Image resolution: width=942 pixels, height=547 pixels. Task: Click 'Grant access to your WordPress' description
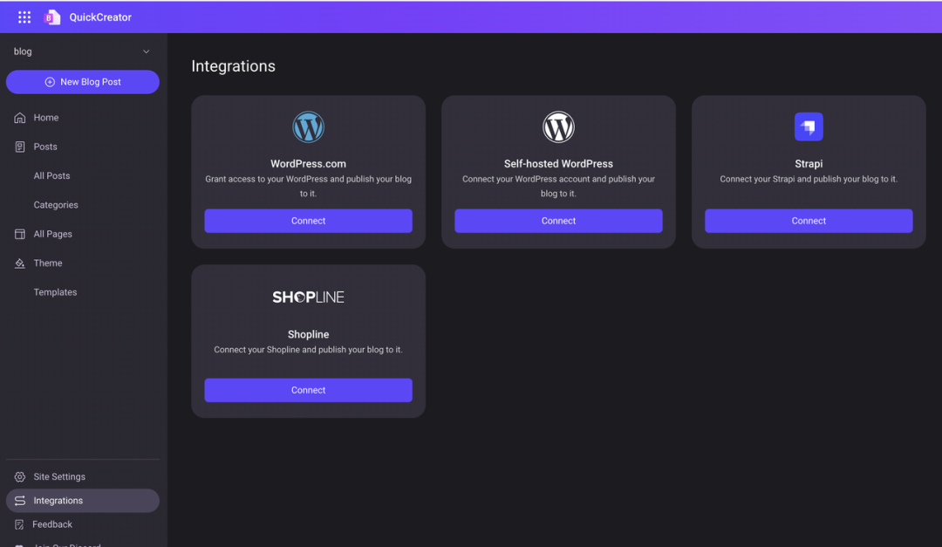coord(308,187)
